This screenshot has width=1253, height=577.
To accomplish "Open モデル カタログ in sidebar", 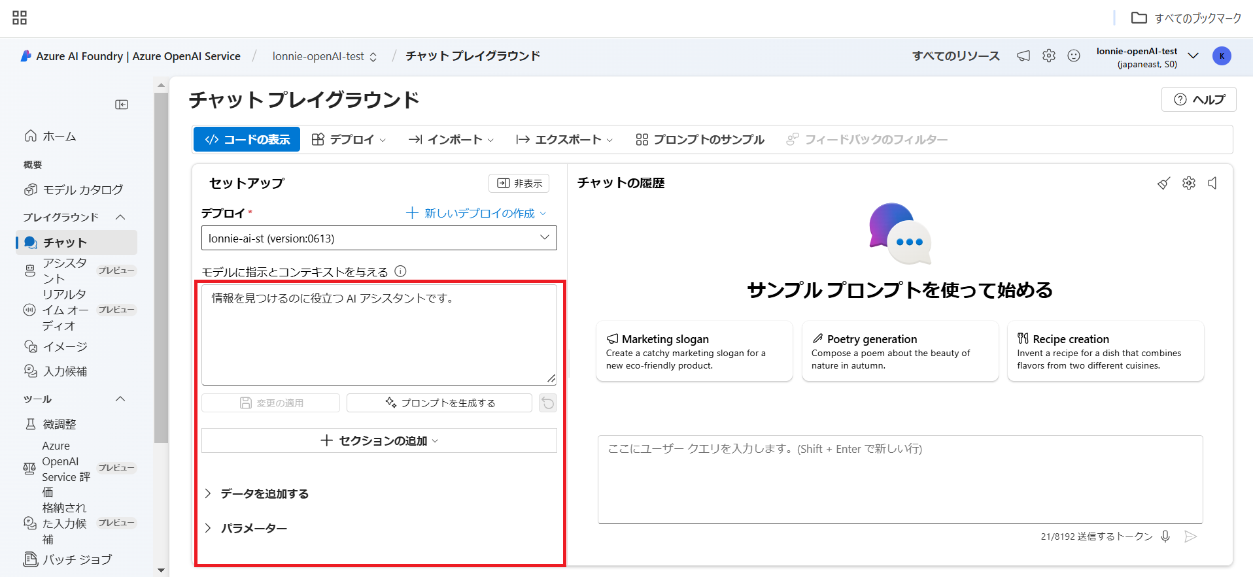I will point(74,190).
